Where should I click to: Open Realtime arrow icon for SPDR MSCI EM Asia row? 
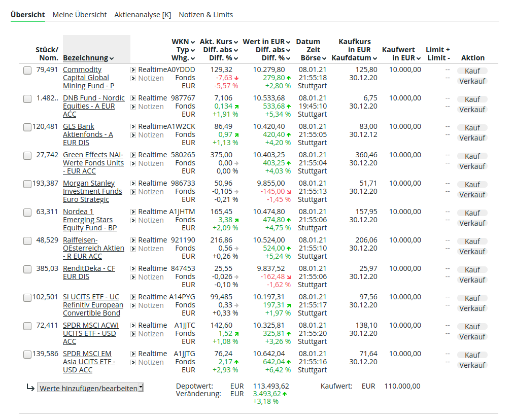[x=133, y=354]
